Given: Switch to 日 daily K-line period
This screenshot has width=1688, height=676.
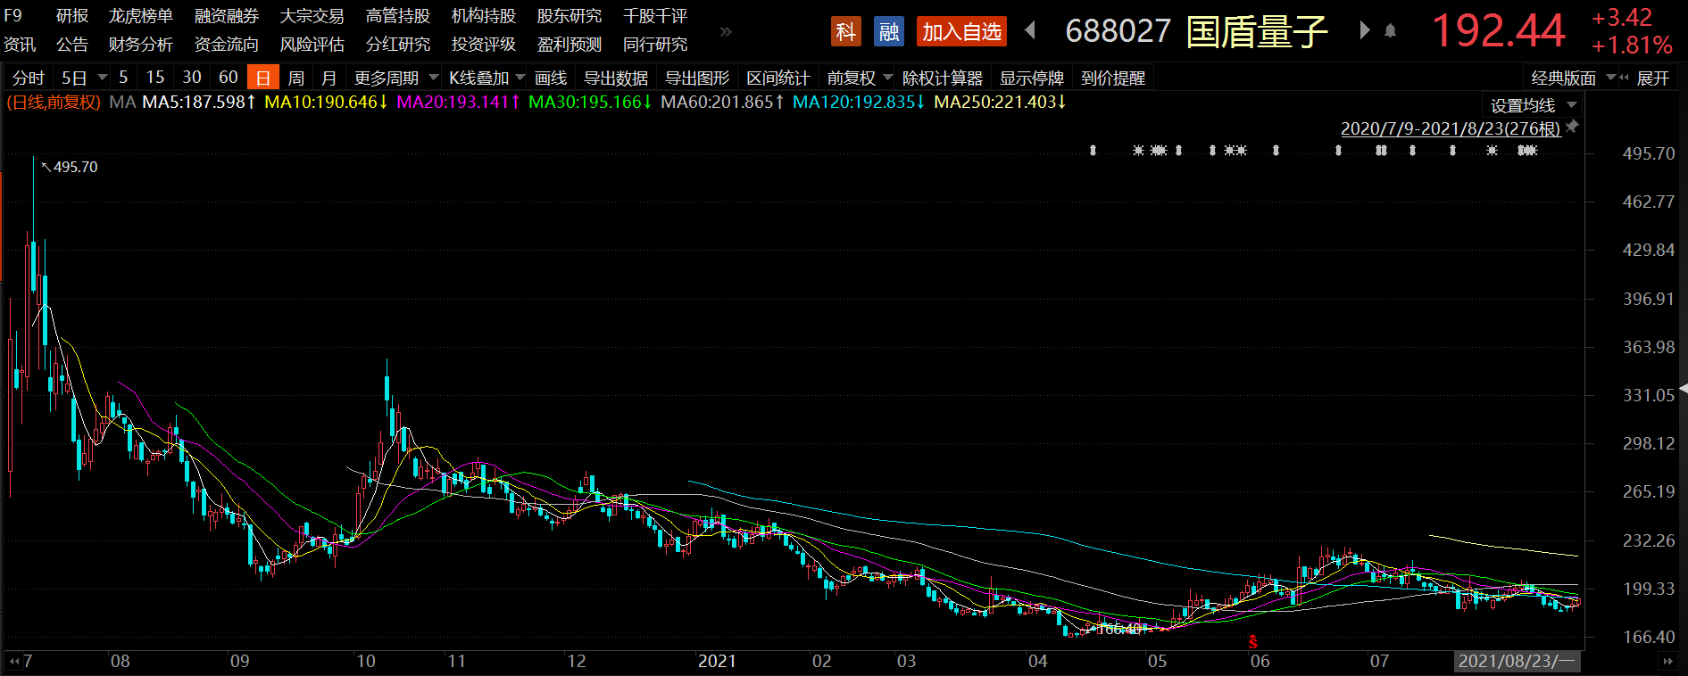Looking at the screenshot, I should click(263, 78).
